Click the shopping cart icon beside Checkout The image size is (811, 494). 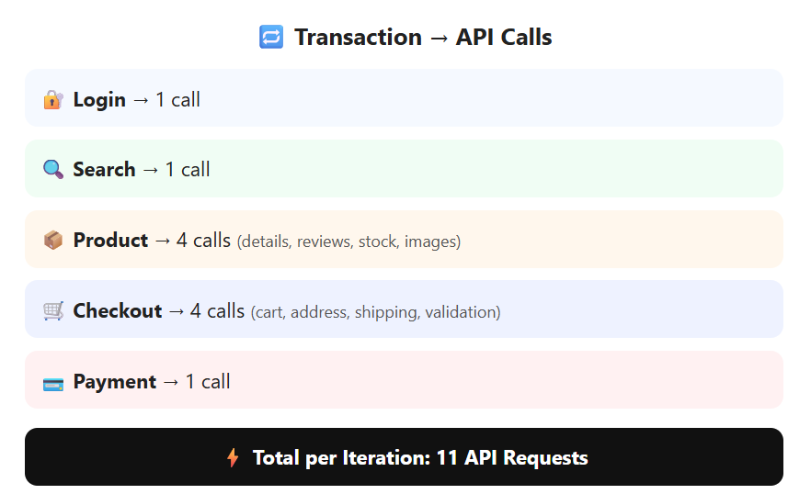click(53, 311)
